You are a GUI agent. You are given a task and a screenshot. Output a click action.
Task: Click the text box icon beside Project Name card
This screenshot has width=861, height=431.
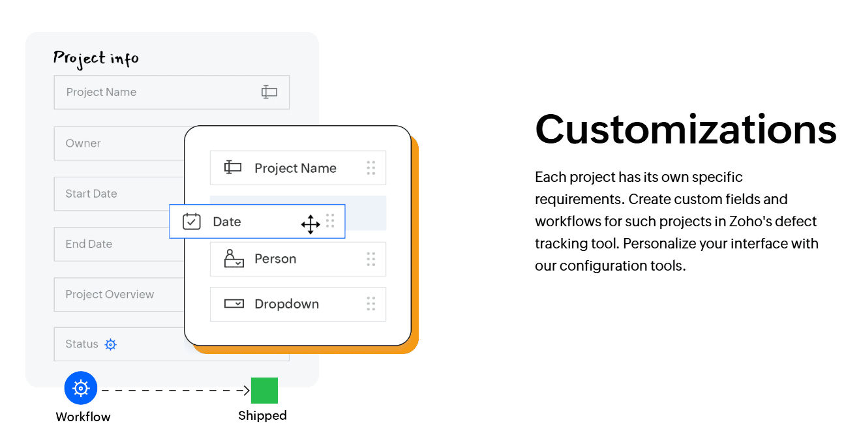pos(233,168)
